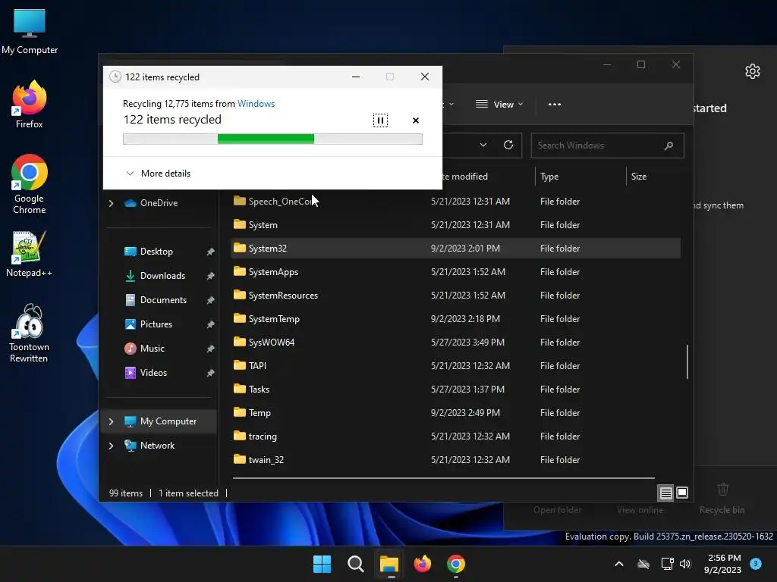The image size is (777, 582).
Task: Select OneDrive in navigation pane
Action: (159, 203)
